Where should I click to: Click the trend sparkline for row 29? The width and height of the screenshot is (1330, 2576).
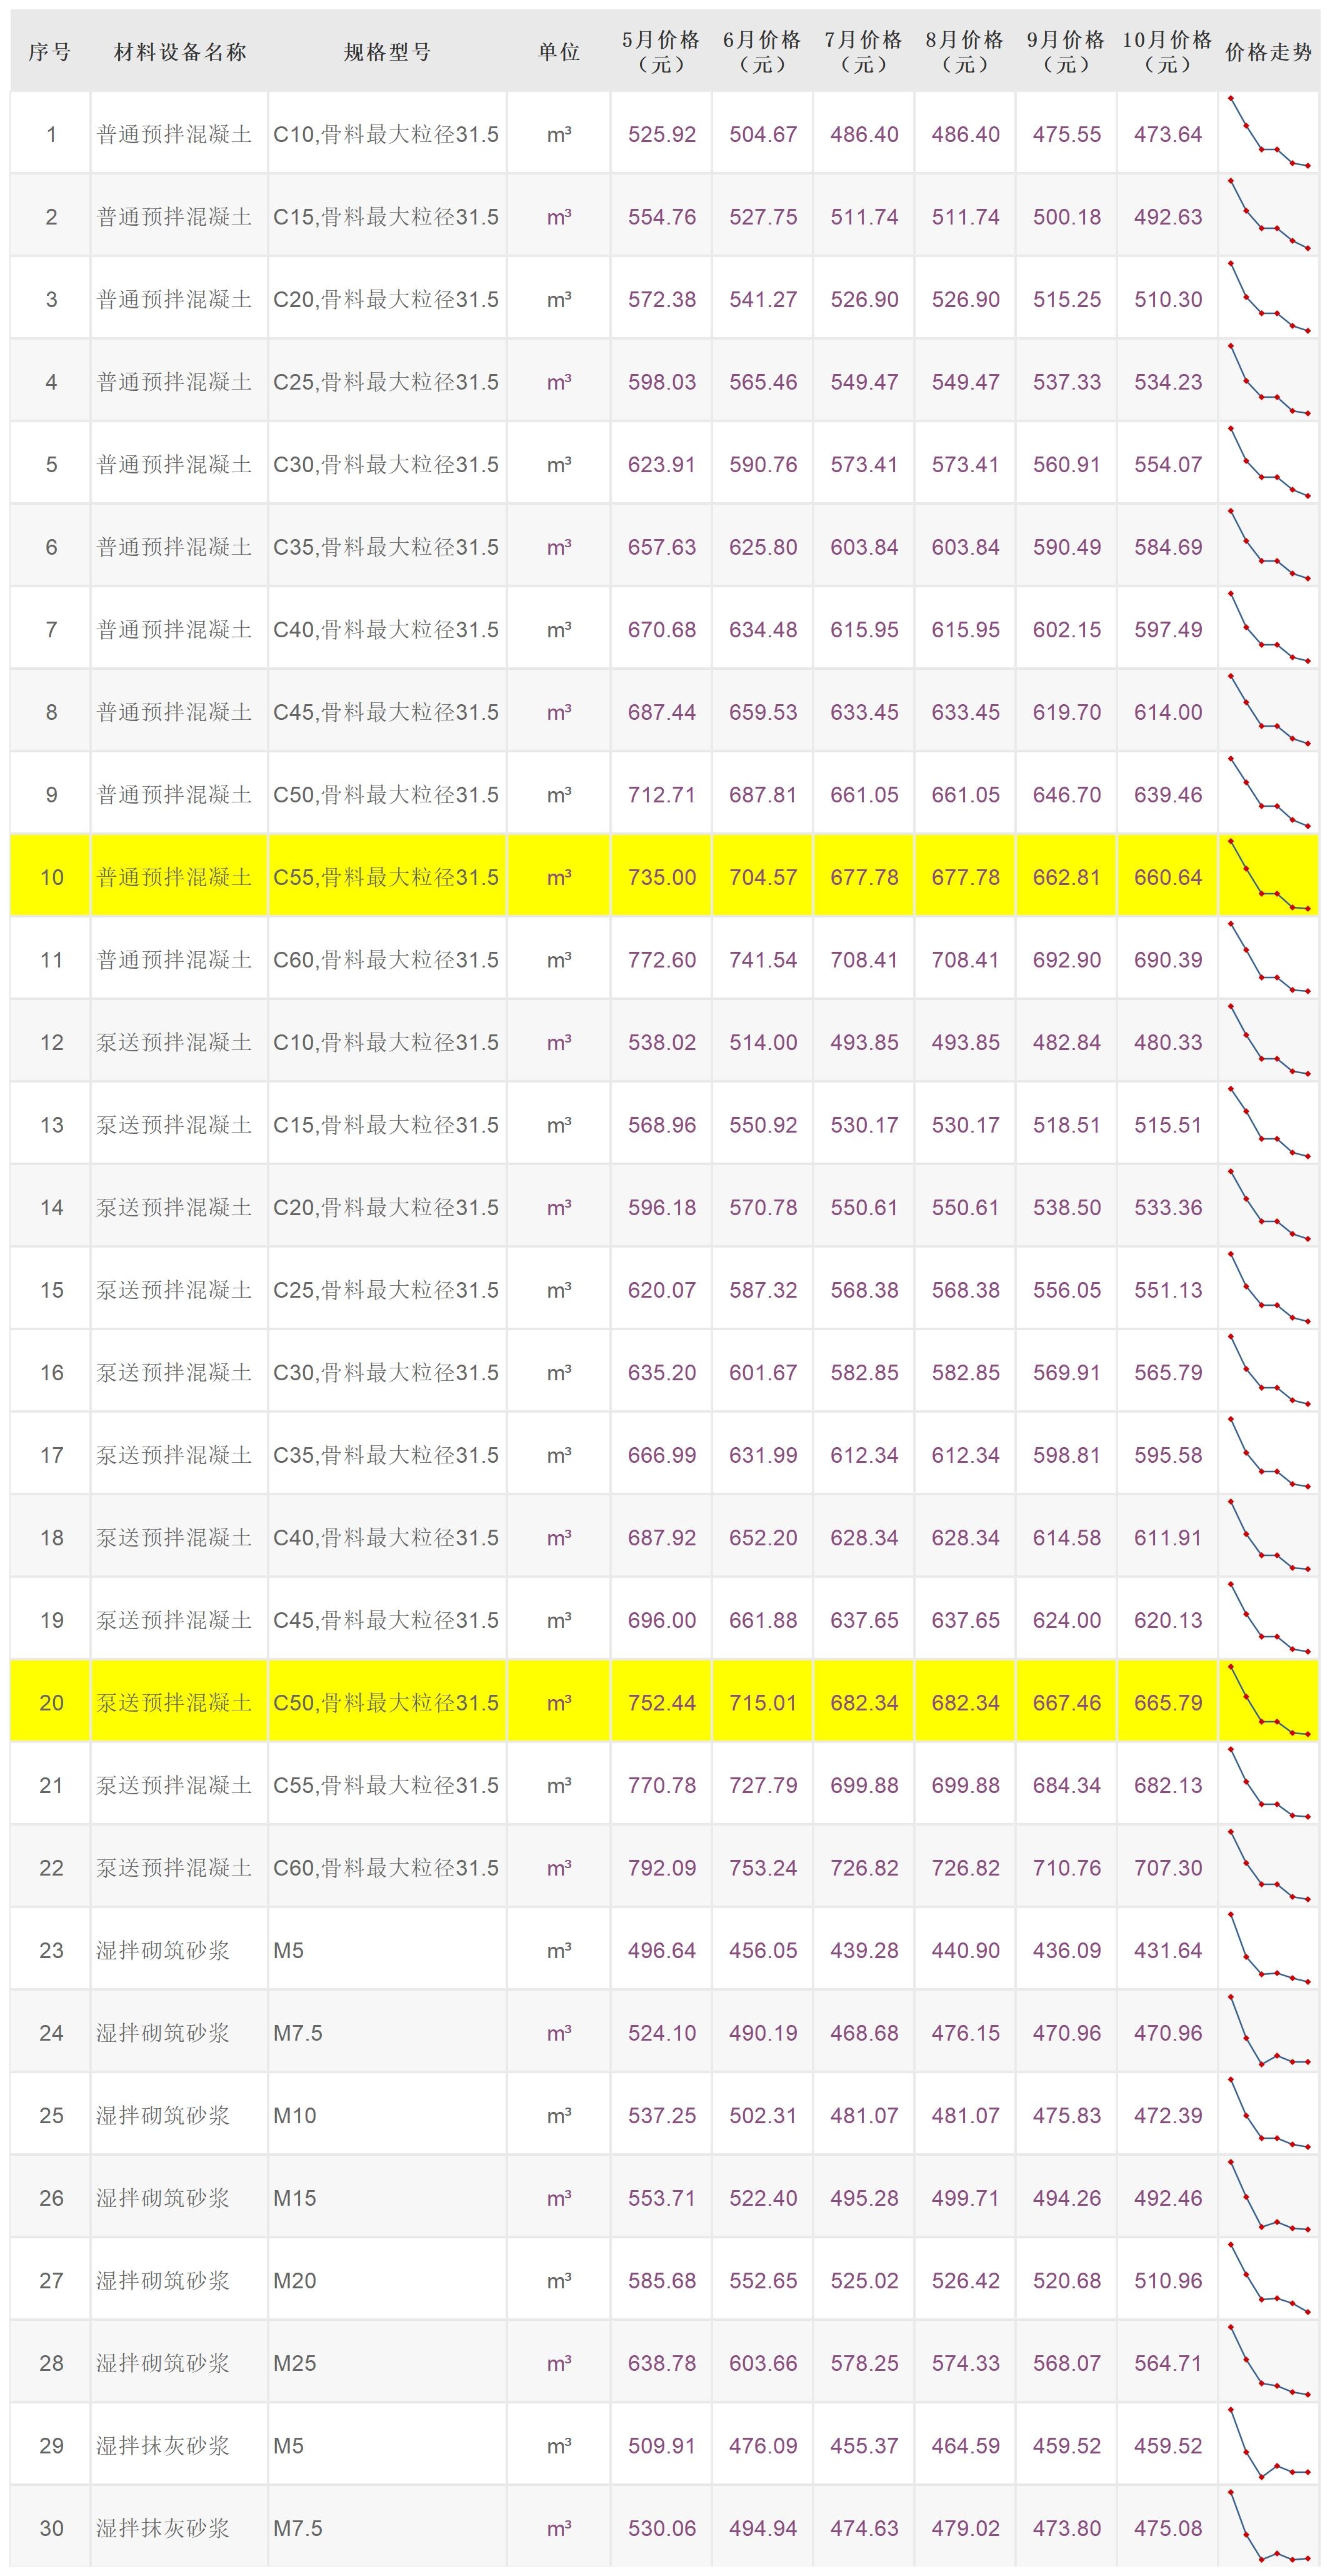tap(1268, 2445)
